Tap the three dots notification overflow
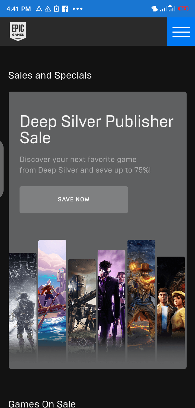Viewport: 195px width, 408px height. pyautogui.click(x=78, y=9)
